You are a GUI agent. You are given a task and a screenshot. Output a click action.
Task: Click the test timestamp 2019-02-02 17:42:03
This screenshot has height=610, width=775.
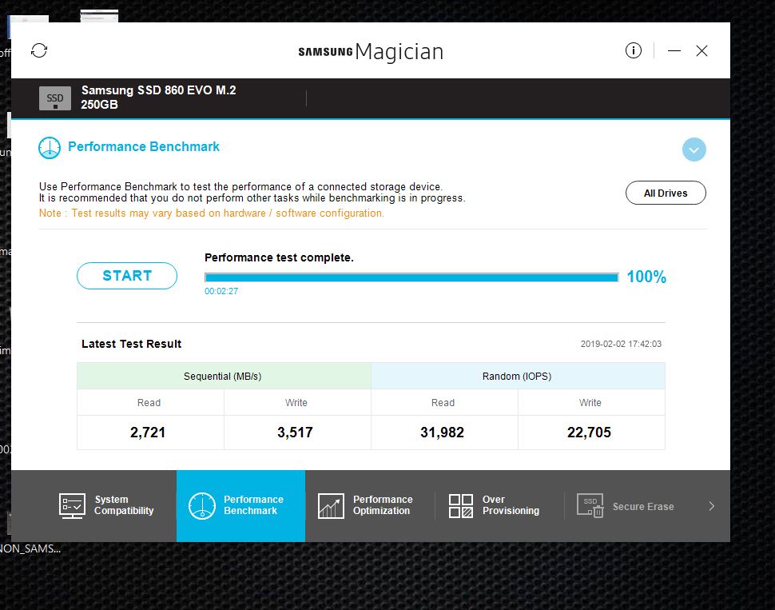coord(621,344)
